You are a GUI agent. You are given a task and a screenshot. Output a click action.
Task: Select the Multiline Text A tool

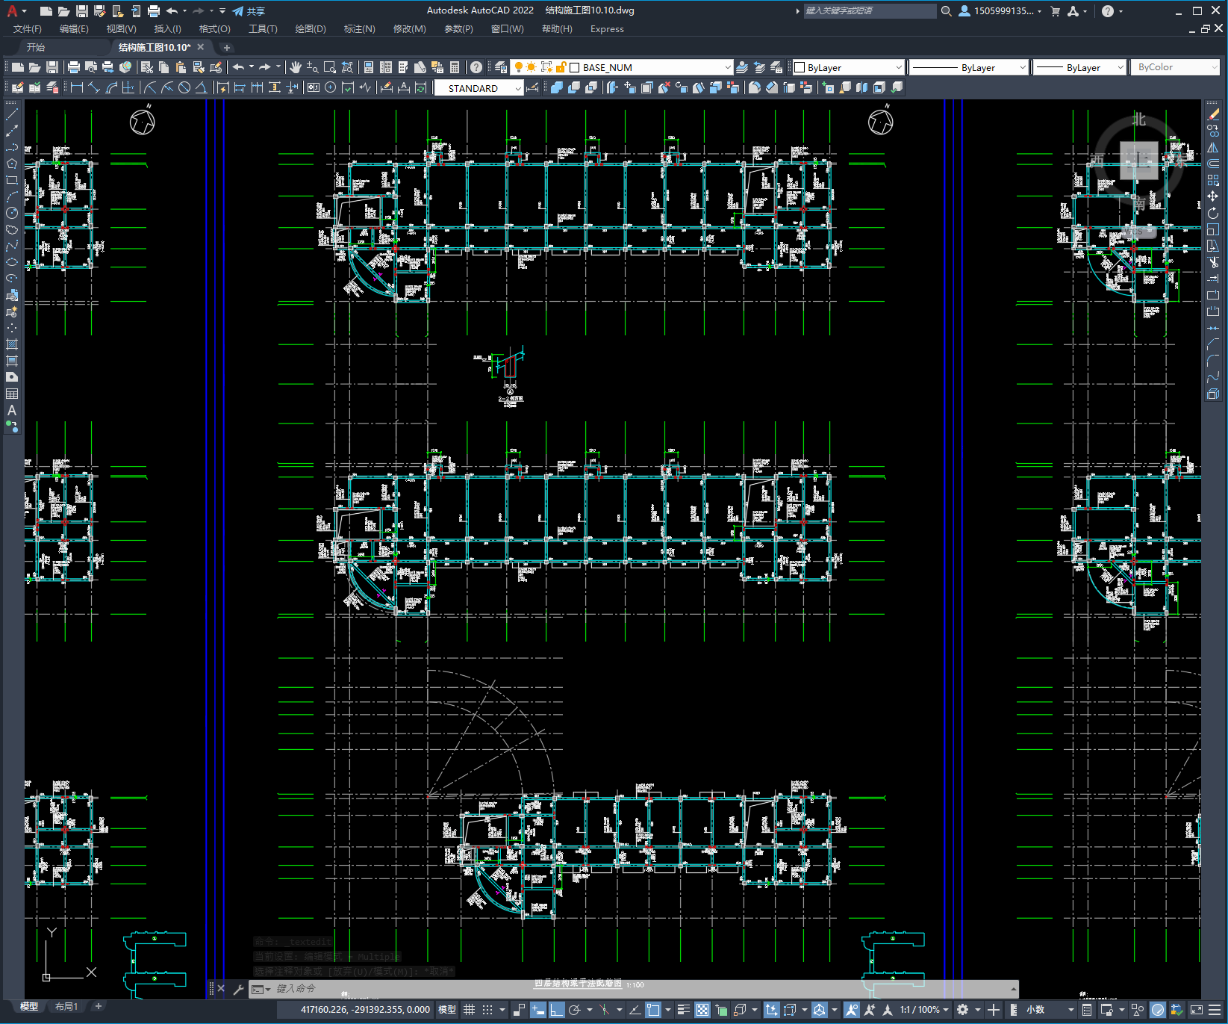12,410
